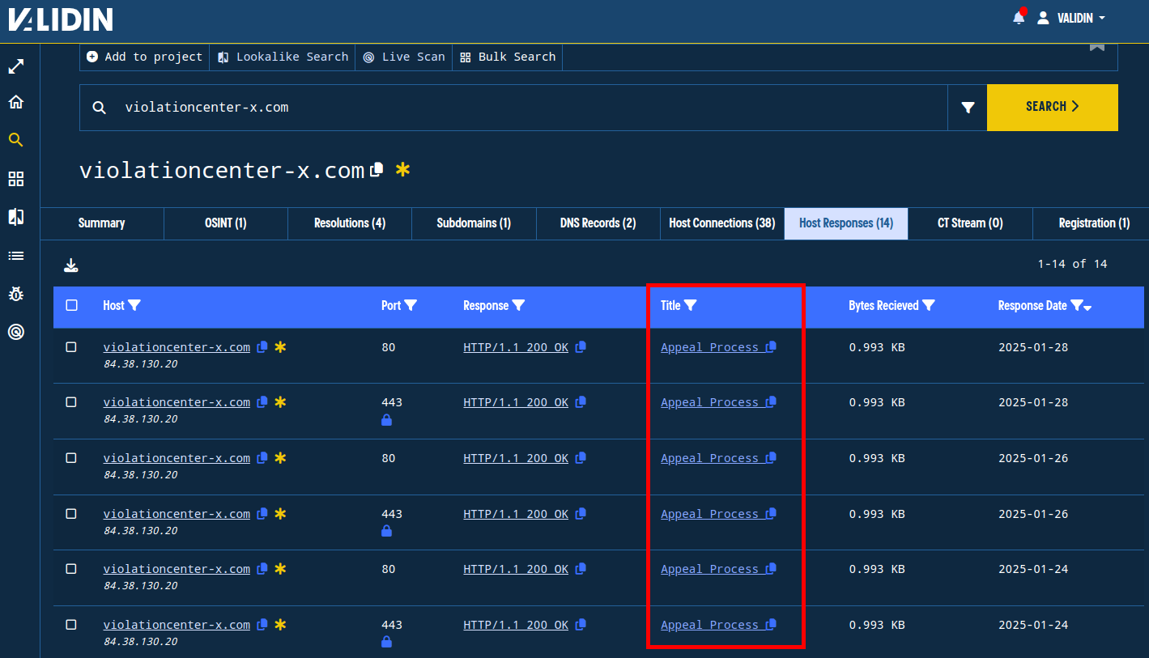Open the DNS Records (2) tab
Screen dimensions: 1149x658
[x=598, y=223]
